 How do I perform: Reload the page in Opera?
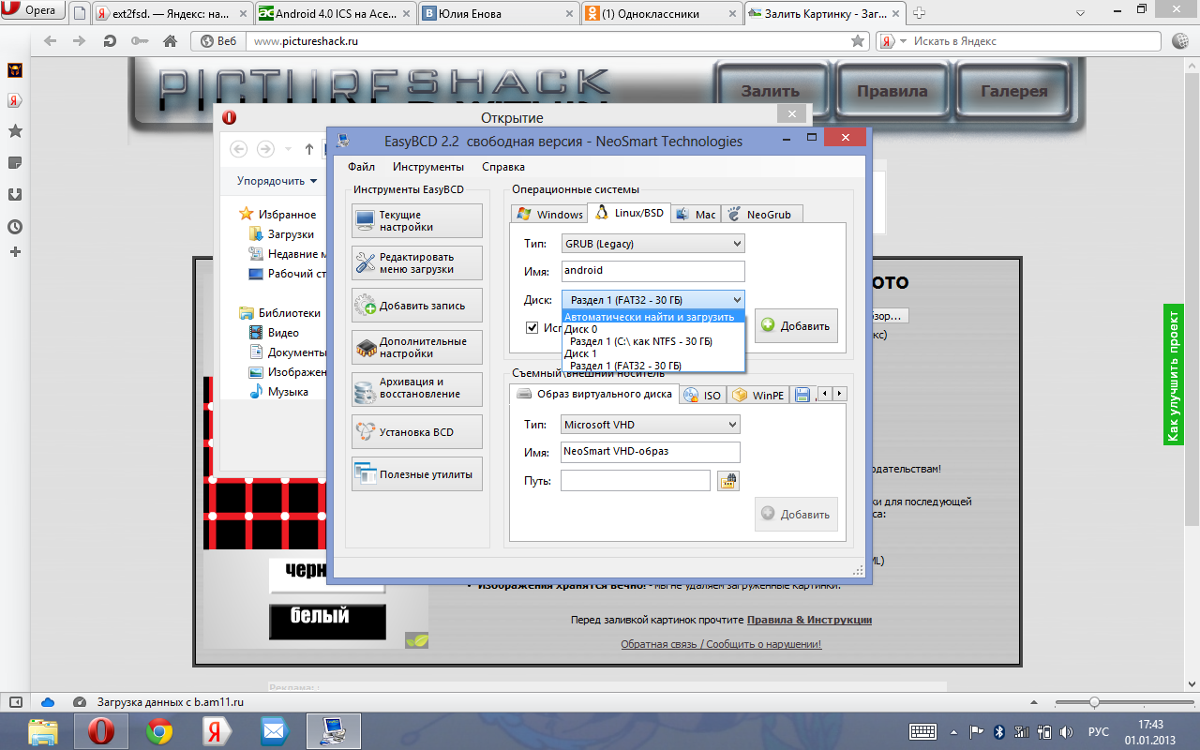pos(111,41)
